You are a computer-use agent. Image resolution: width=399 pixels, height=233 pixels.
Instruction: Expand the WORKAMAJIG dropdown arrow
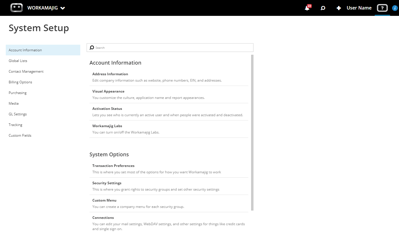click(63, 8)
